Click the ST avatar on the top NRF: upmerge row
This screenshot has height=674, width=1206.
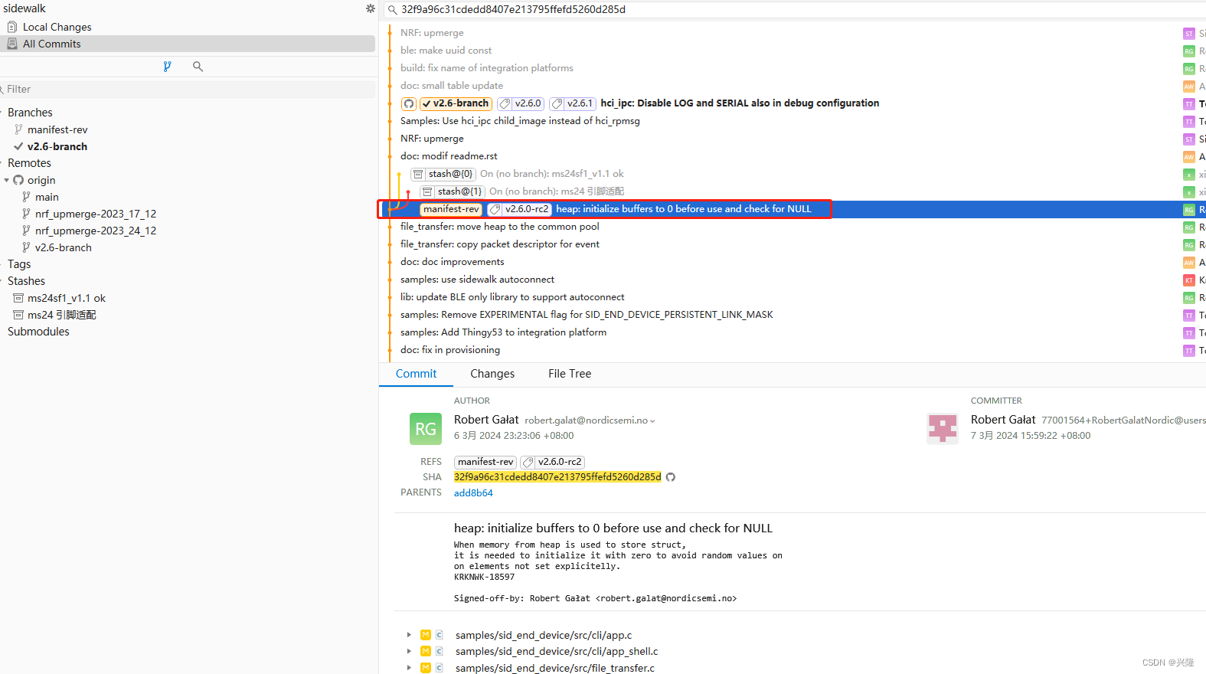[1189, 34]
